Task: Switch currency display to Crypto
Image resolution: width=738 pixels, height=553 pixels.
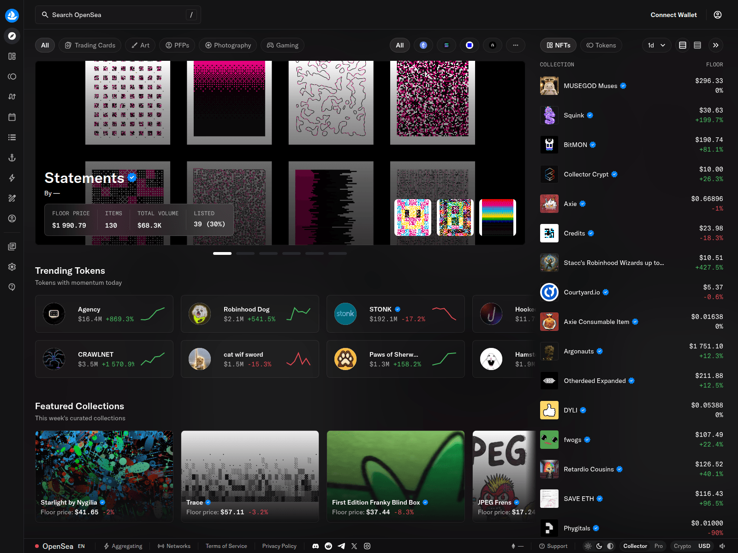Action: coord(682,546)
